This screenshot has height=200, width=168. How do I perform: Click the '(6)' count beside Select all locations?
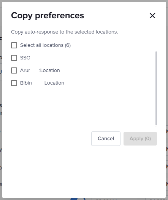point(68,45)
